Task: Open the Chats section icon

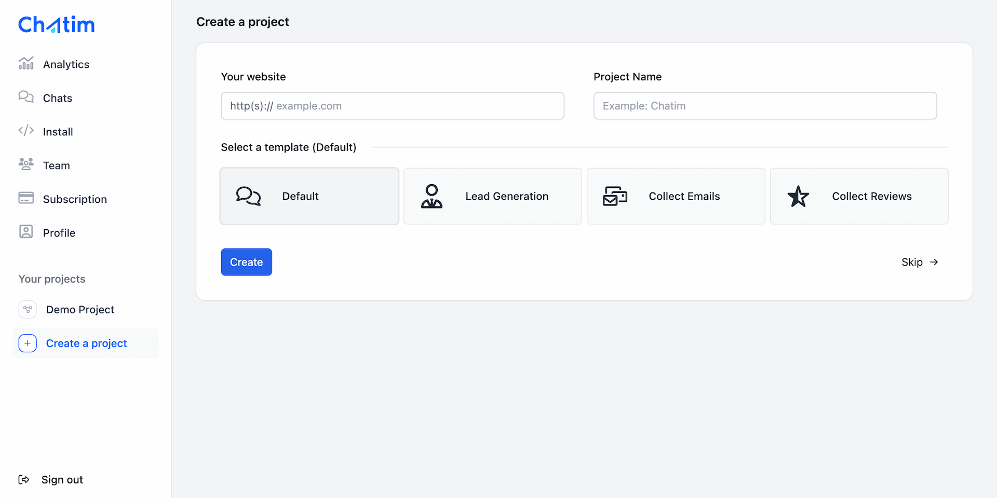Action: click(26, 98)
